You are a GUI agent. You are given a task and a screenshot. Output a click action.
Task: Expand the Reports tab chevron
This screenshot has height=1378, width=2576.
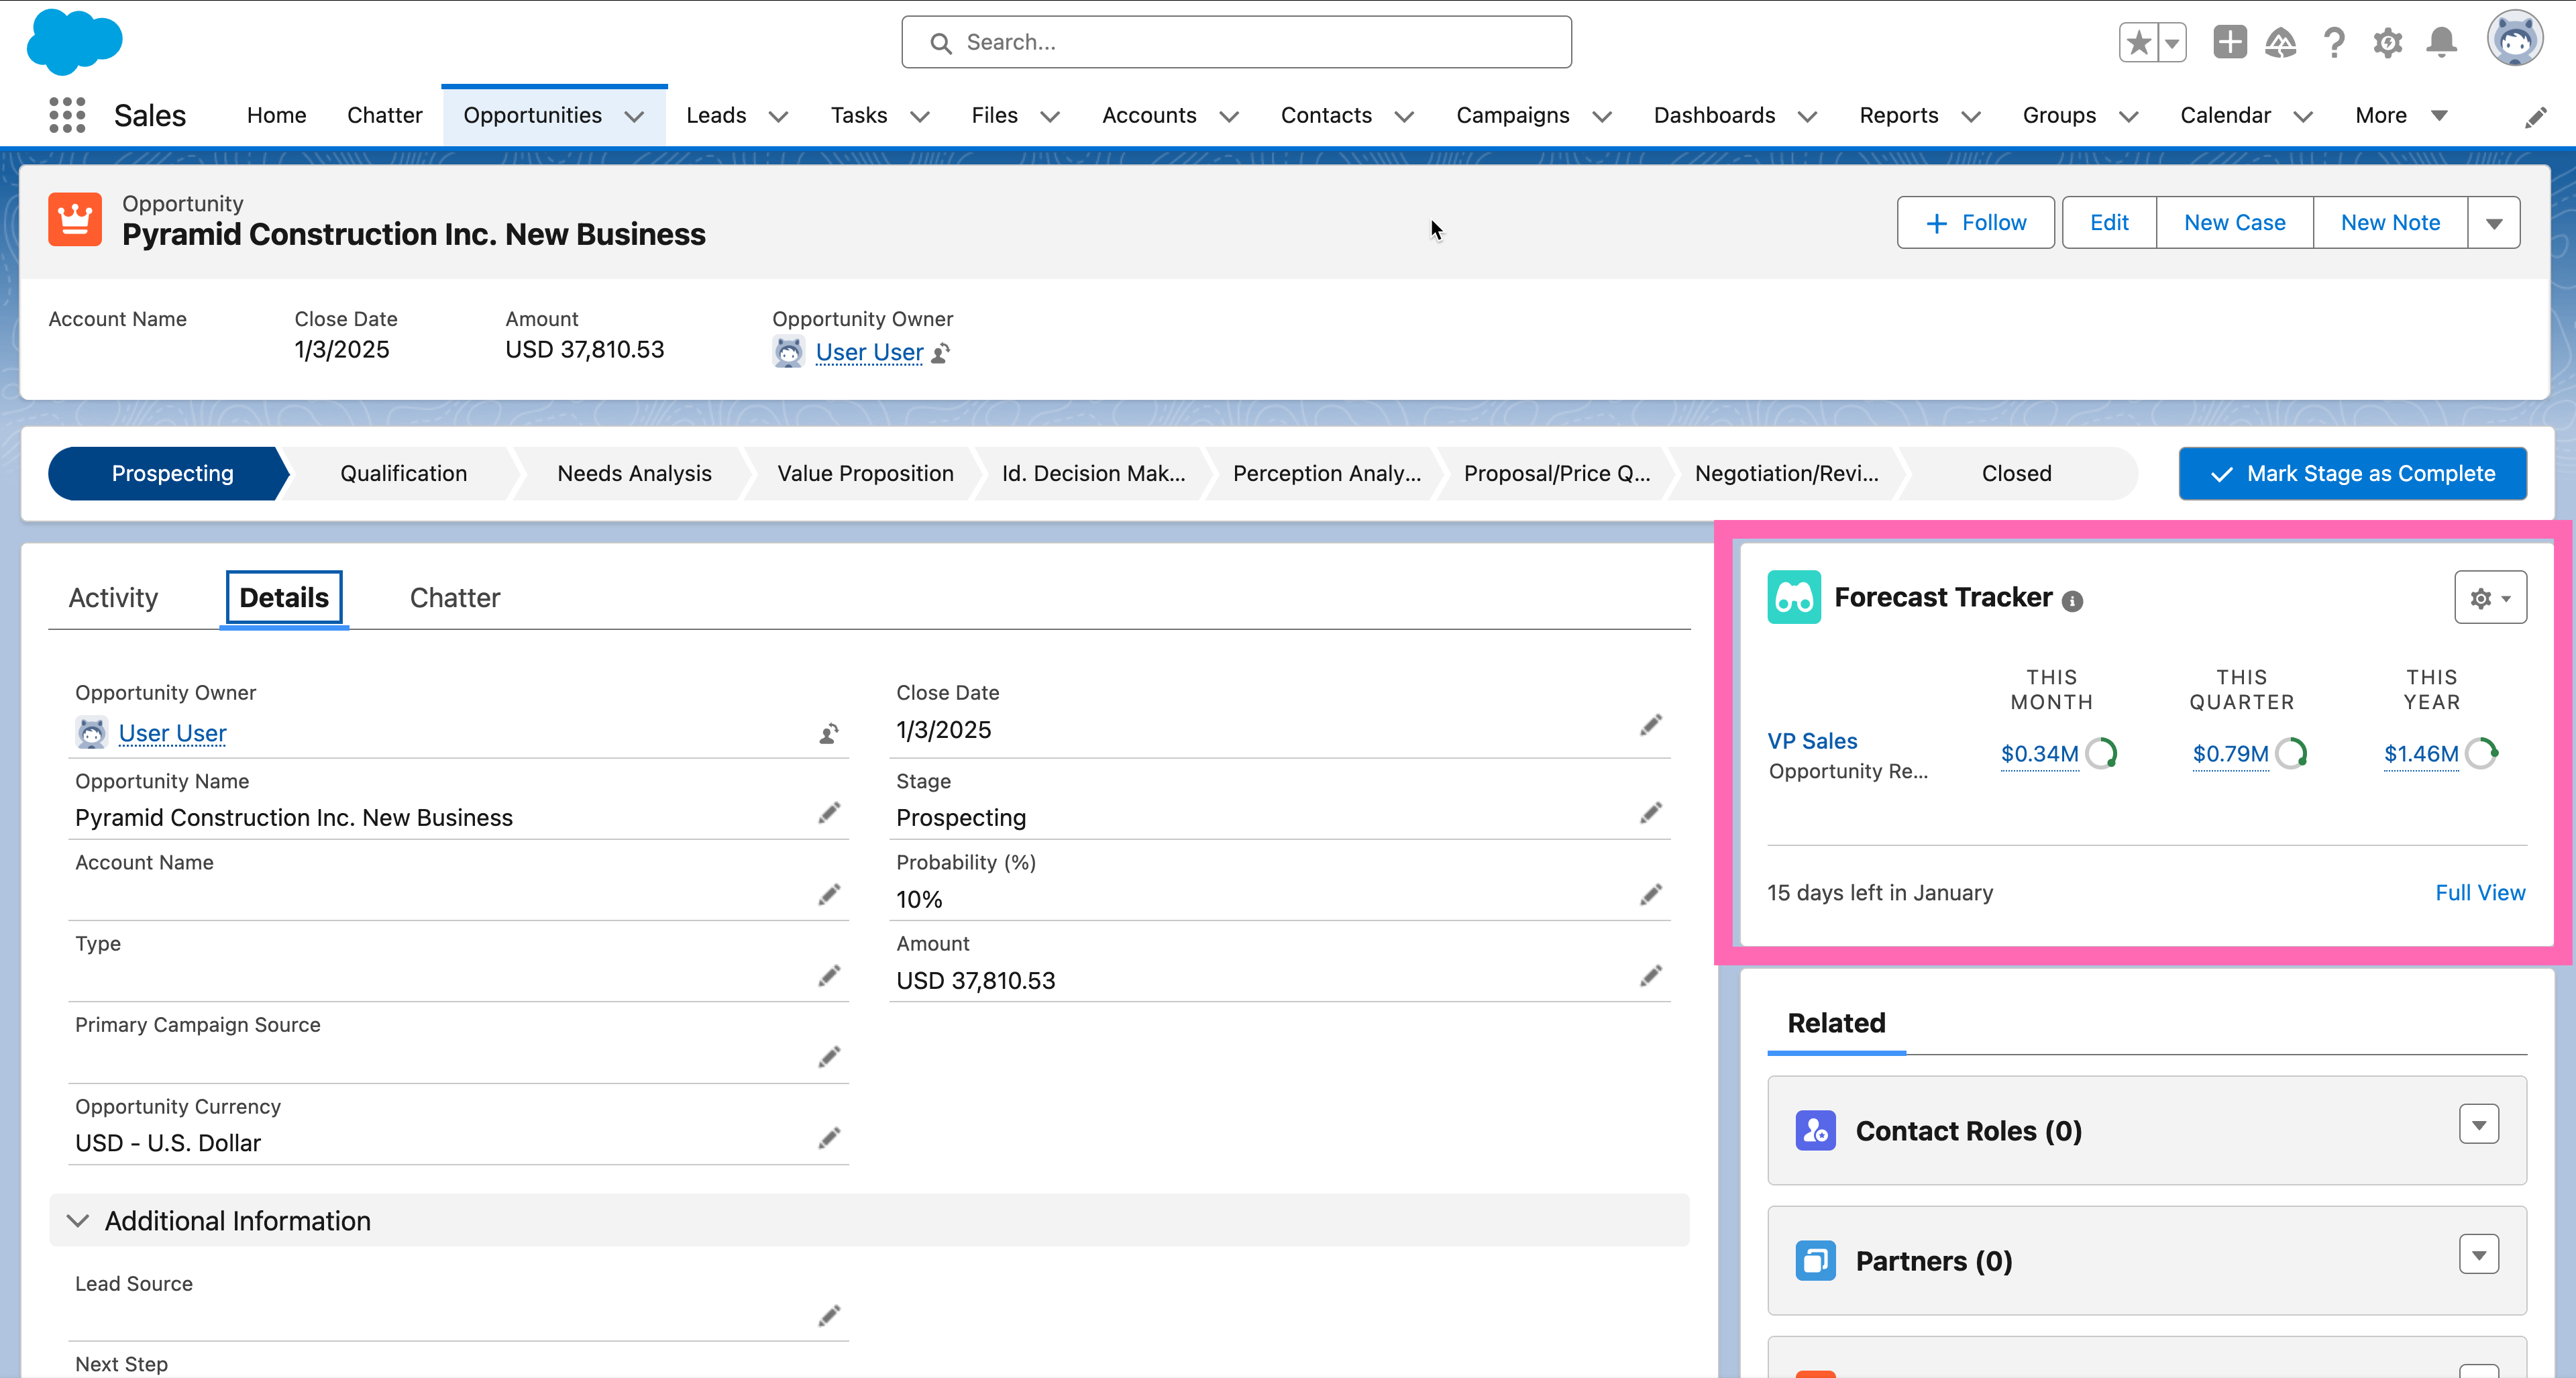pos(1970,116)
